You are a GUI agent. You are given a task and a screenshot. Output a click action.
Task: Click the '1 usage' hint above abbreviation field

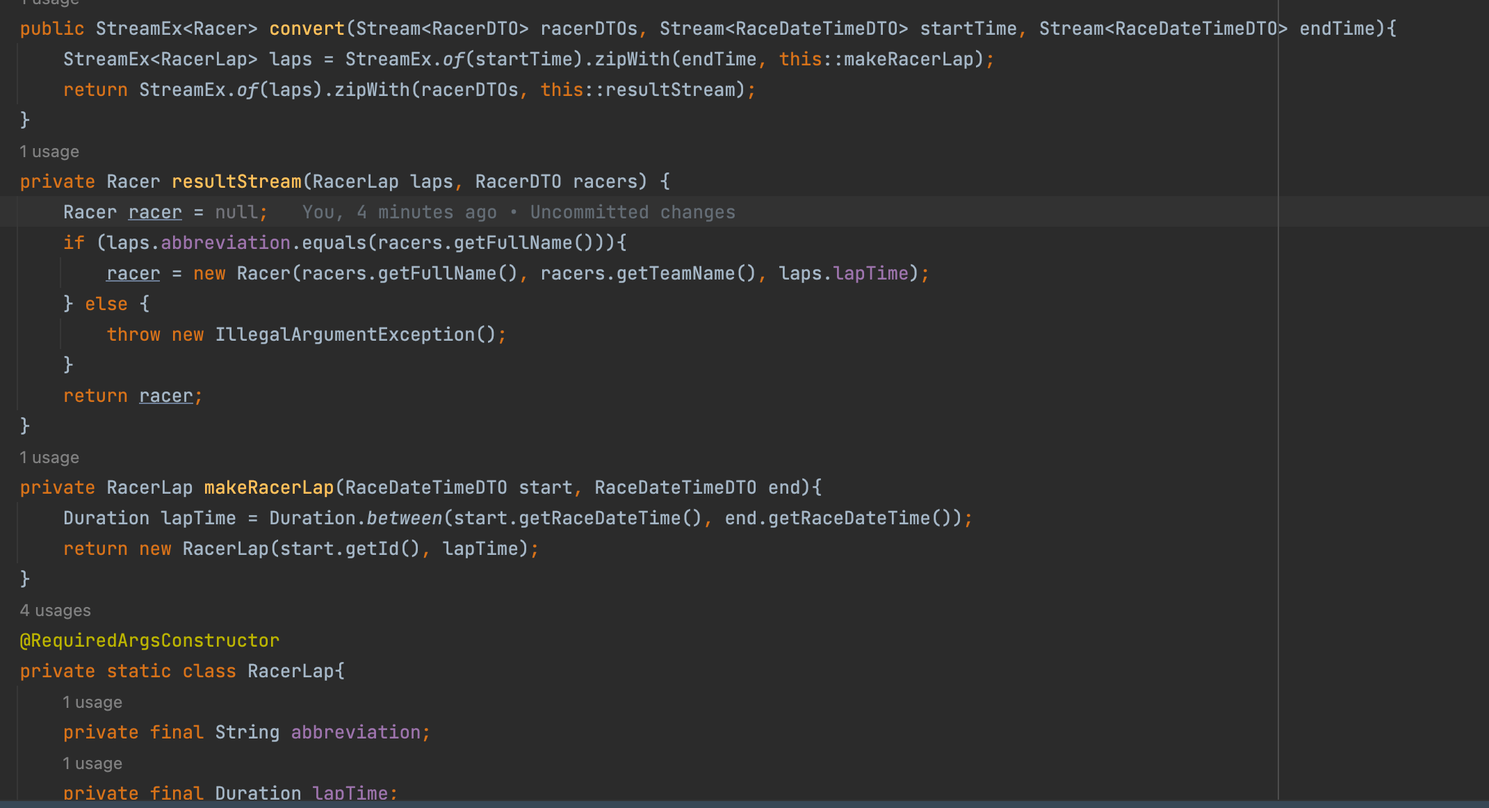(x=92, y=702)
